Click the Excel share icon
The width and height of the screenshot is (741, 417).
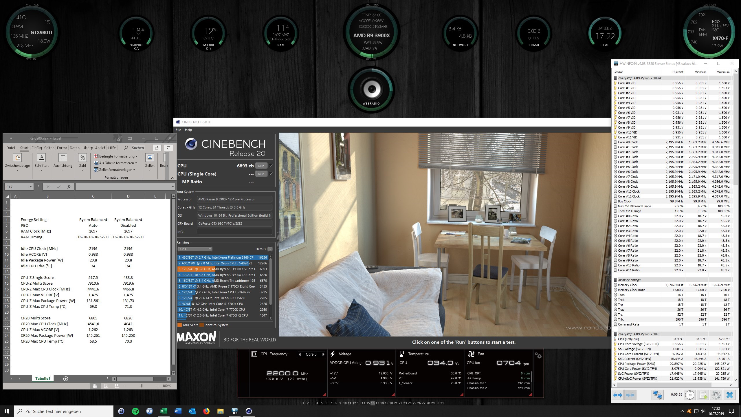pyautogui.click(x=157, y=148)
